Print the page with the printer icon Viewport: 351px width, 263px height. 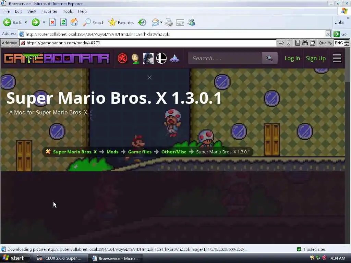(169, 22)
